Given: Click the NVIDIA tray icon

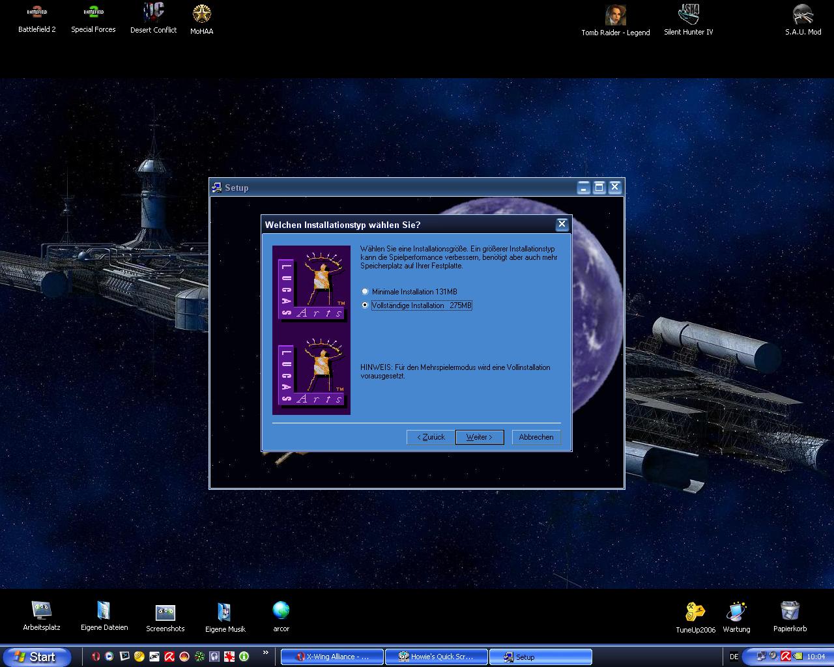Looking at the screenshot, I should click(x=798, y=656).
